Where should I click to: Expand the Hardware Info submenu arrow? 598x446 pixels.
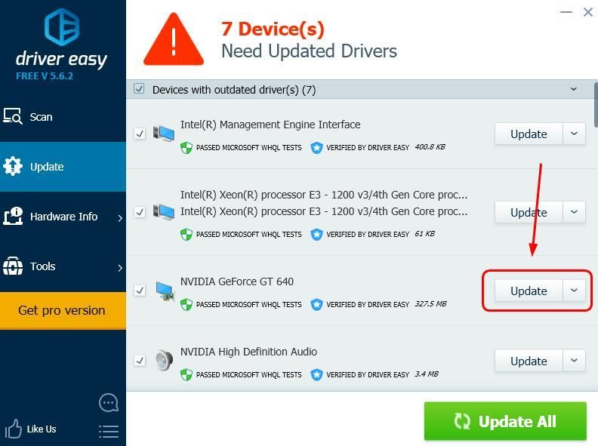click(x=120, y=218)
